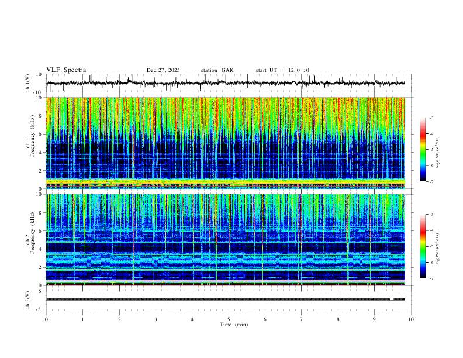Click time axis tick label "1"
The width and height of the screenshot is (463, 358).
point(83,319)
